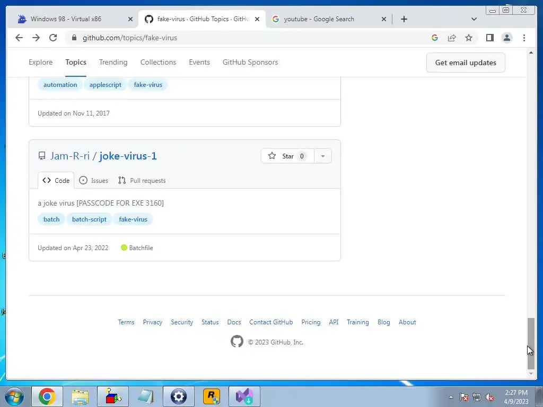Open the About footer link
Screen dimensions: 543x407
click(407, 322)
